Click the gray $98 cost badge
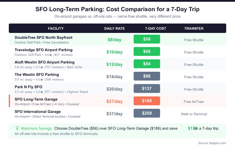The image size is (235, 147). [x=147, y=76]
